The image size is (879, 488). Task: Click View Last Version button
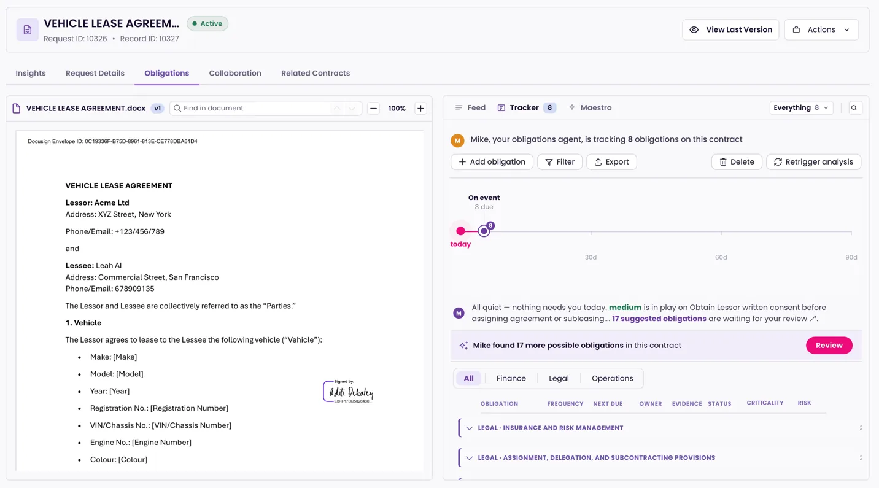pyautogui.click(x=730, y=29)
